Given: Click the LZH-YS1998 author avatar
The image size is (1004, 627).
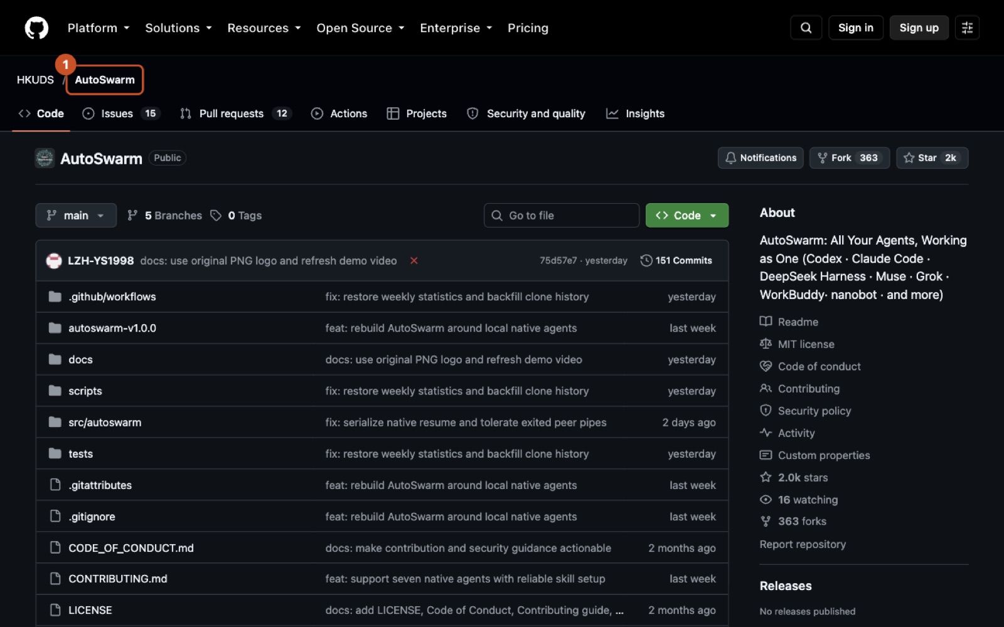Looking at the screenshot, I should coord(54,260).
